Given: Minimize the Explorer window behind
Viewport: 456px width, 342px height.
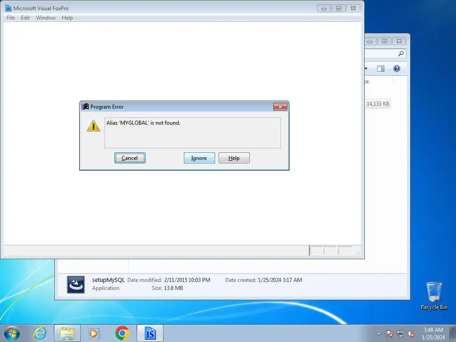Looking at the screenshot, I should pyautogui.click(x=370, y=41).
